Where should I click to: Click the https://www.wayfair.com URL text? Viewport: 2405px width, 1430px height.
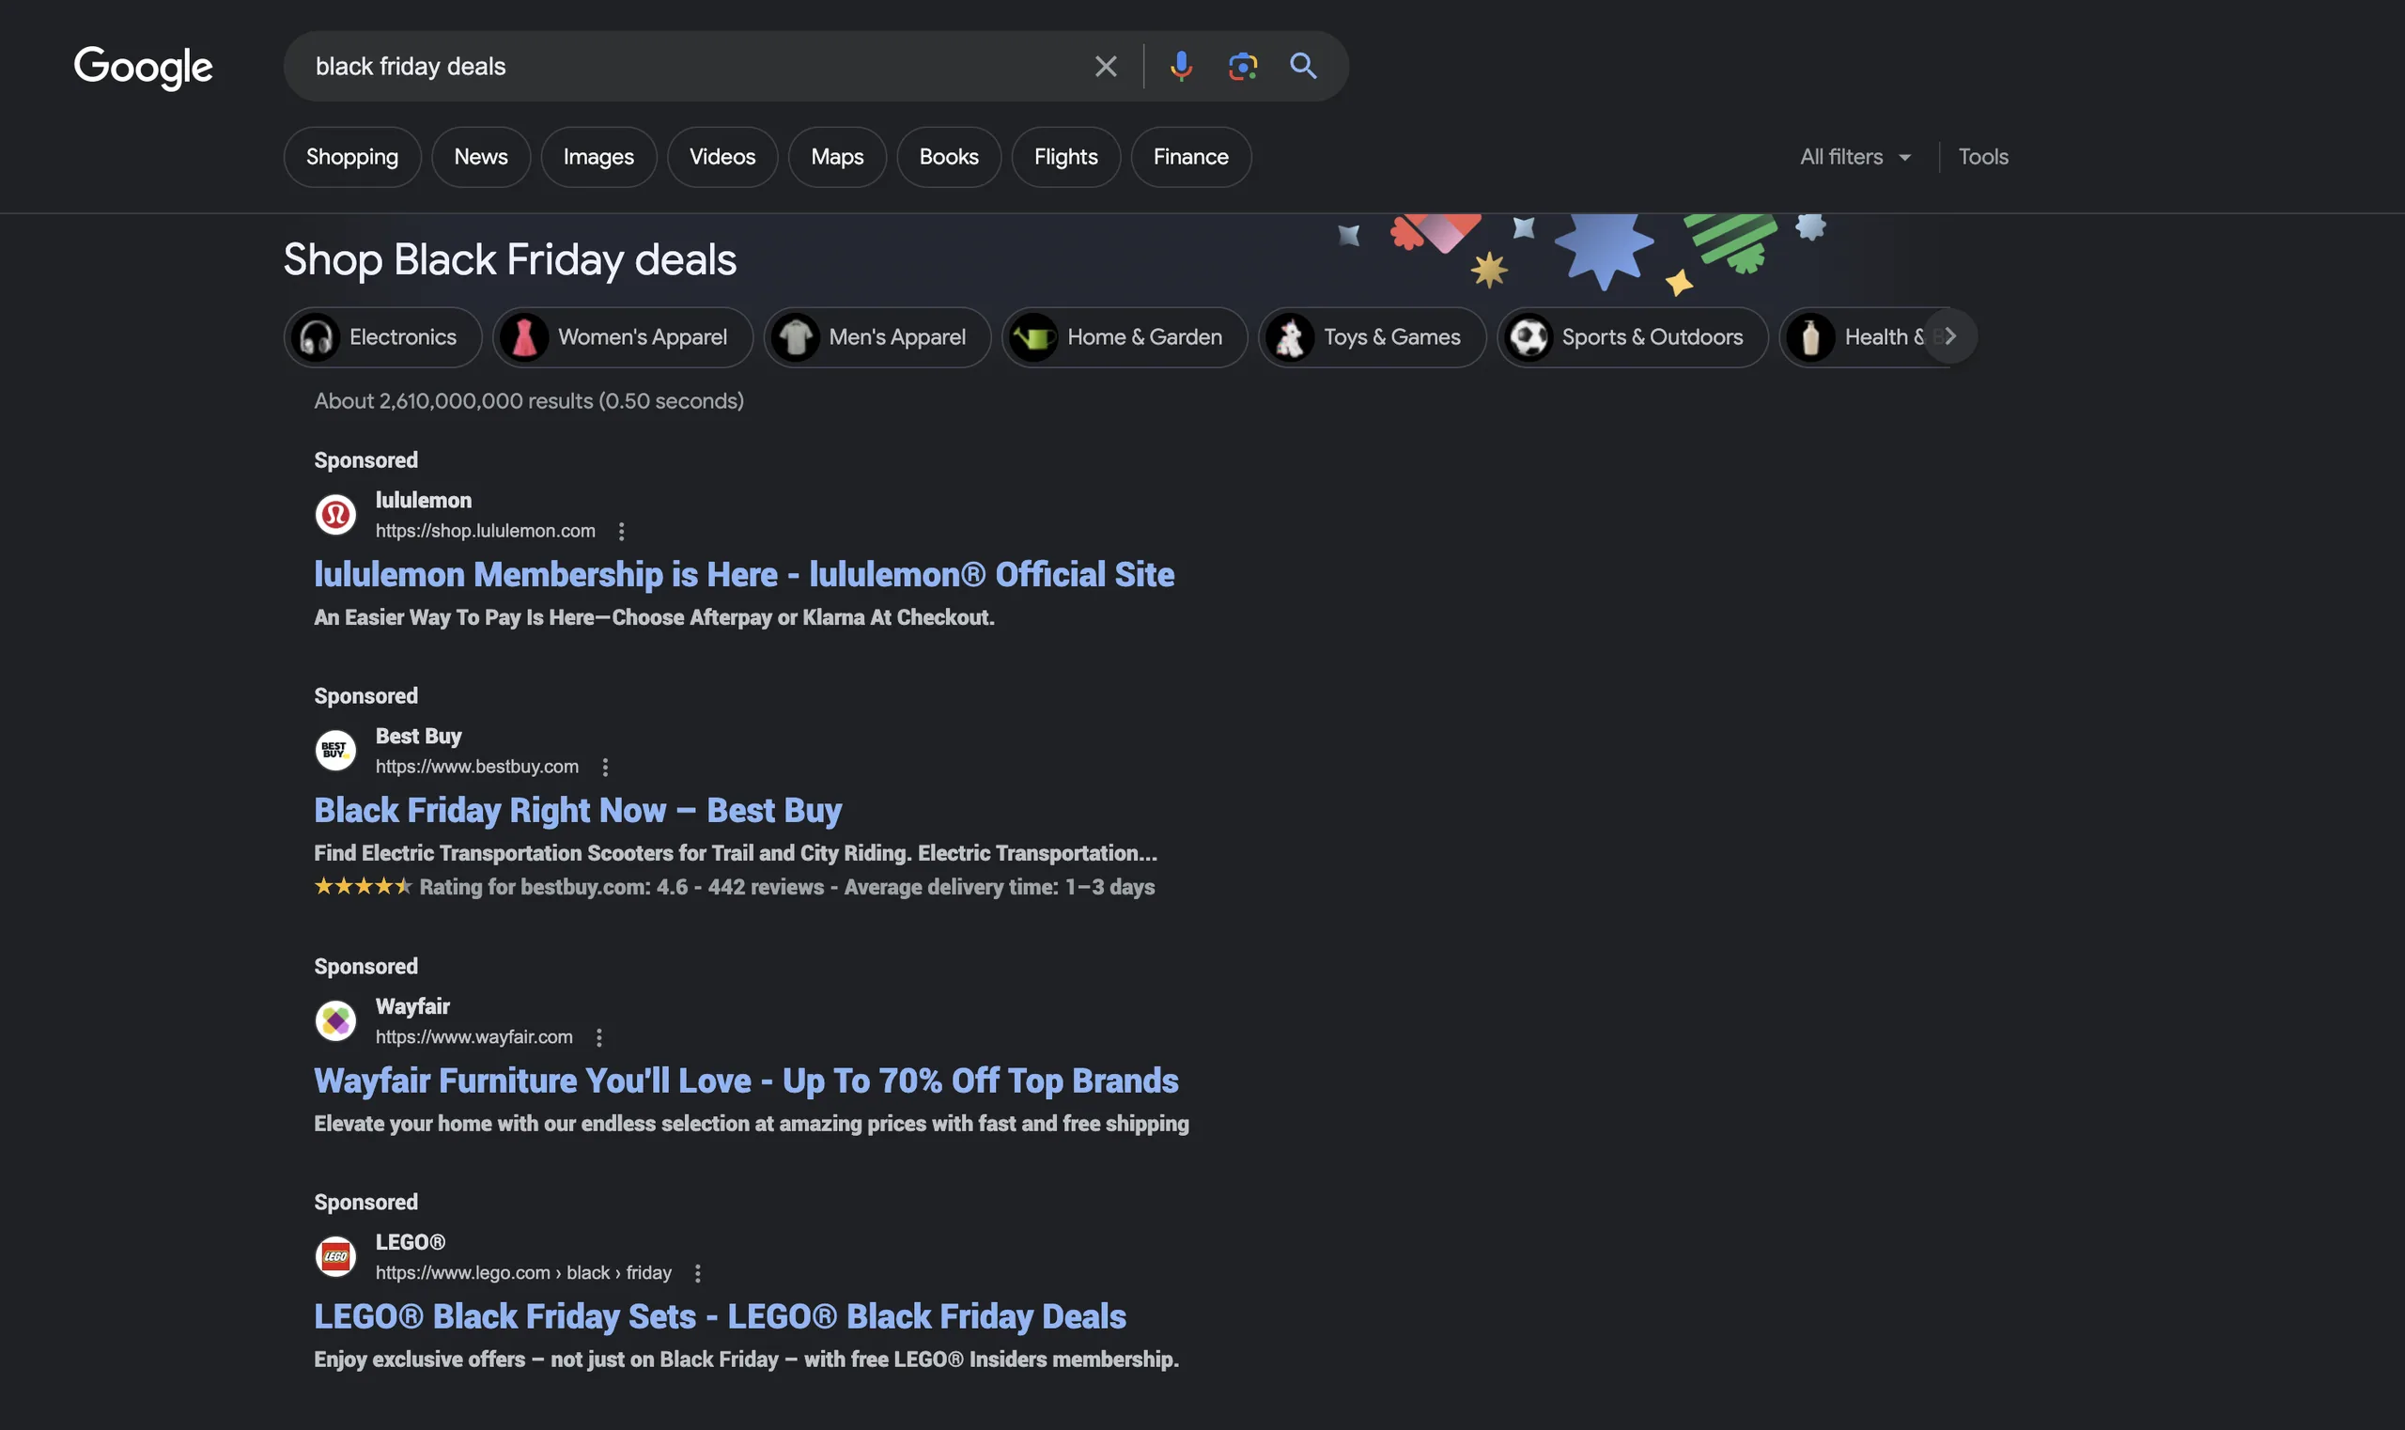(474, 1038)
